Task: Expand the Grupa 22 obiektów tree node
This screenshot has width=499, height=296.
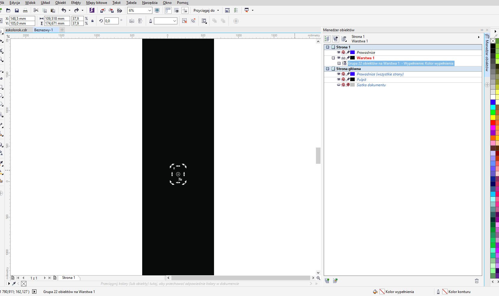Action: pyautogui.click(x=339, y=63)
